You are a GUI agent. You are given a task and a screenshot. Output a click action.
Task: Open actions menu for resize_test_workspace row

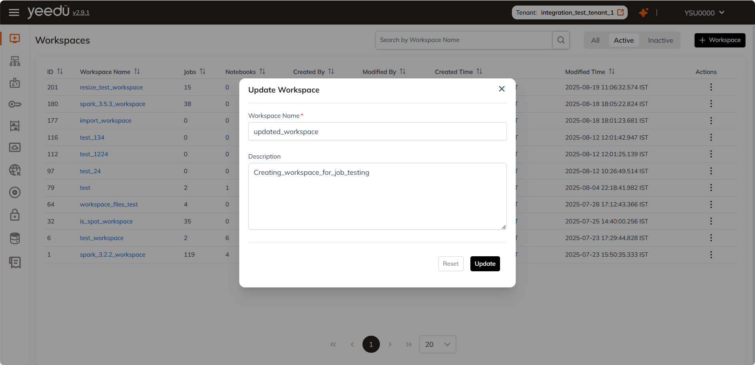(x=711, y=87)
